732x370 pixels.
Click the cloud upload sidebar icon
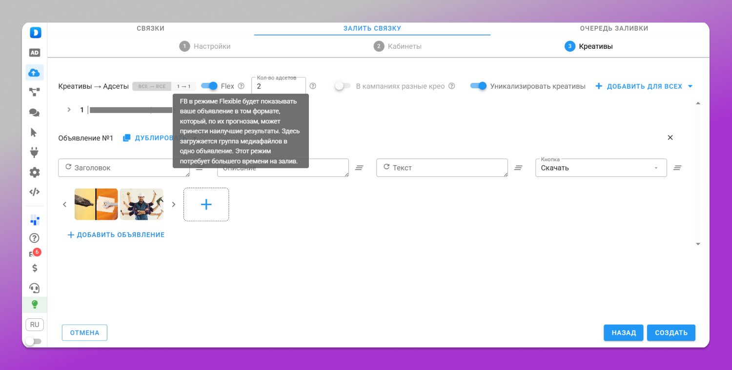[35, 73]
